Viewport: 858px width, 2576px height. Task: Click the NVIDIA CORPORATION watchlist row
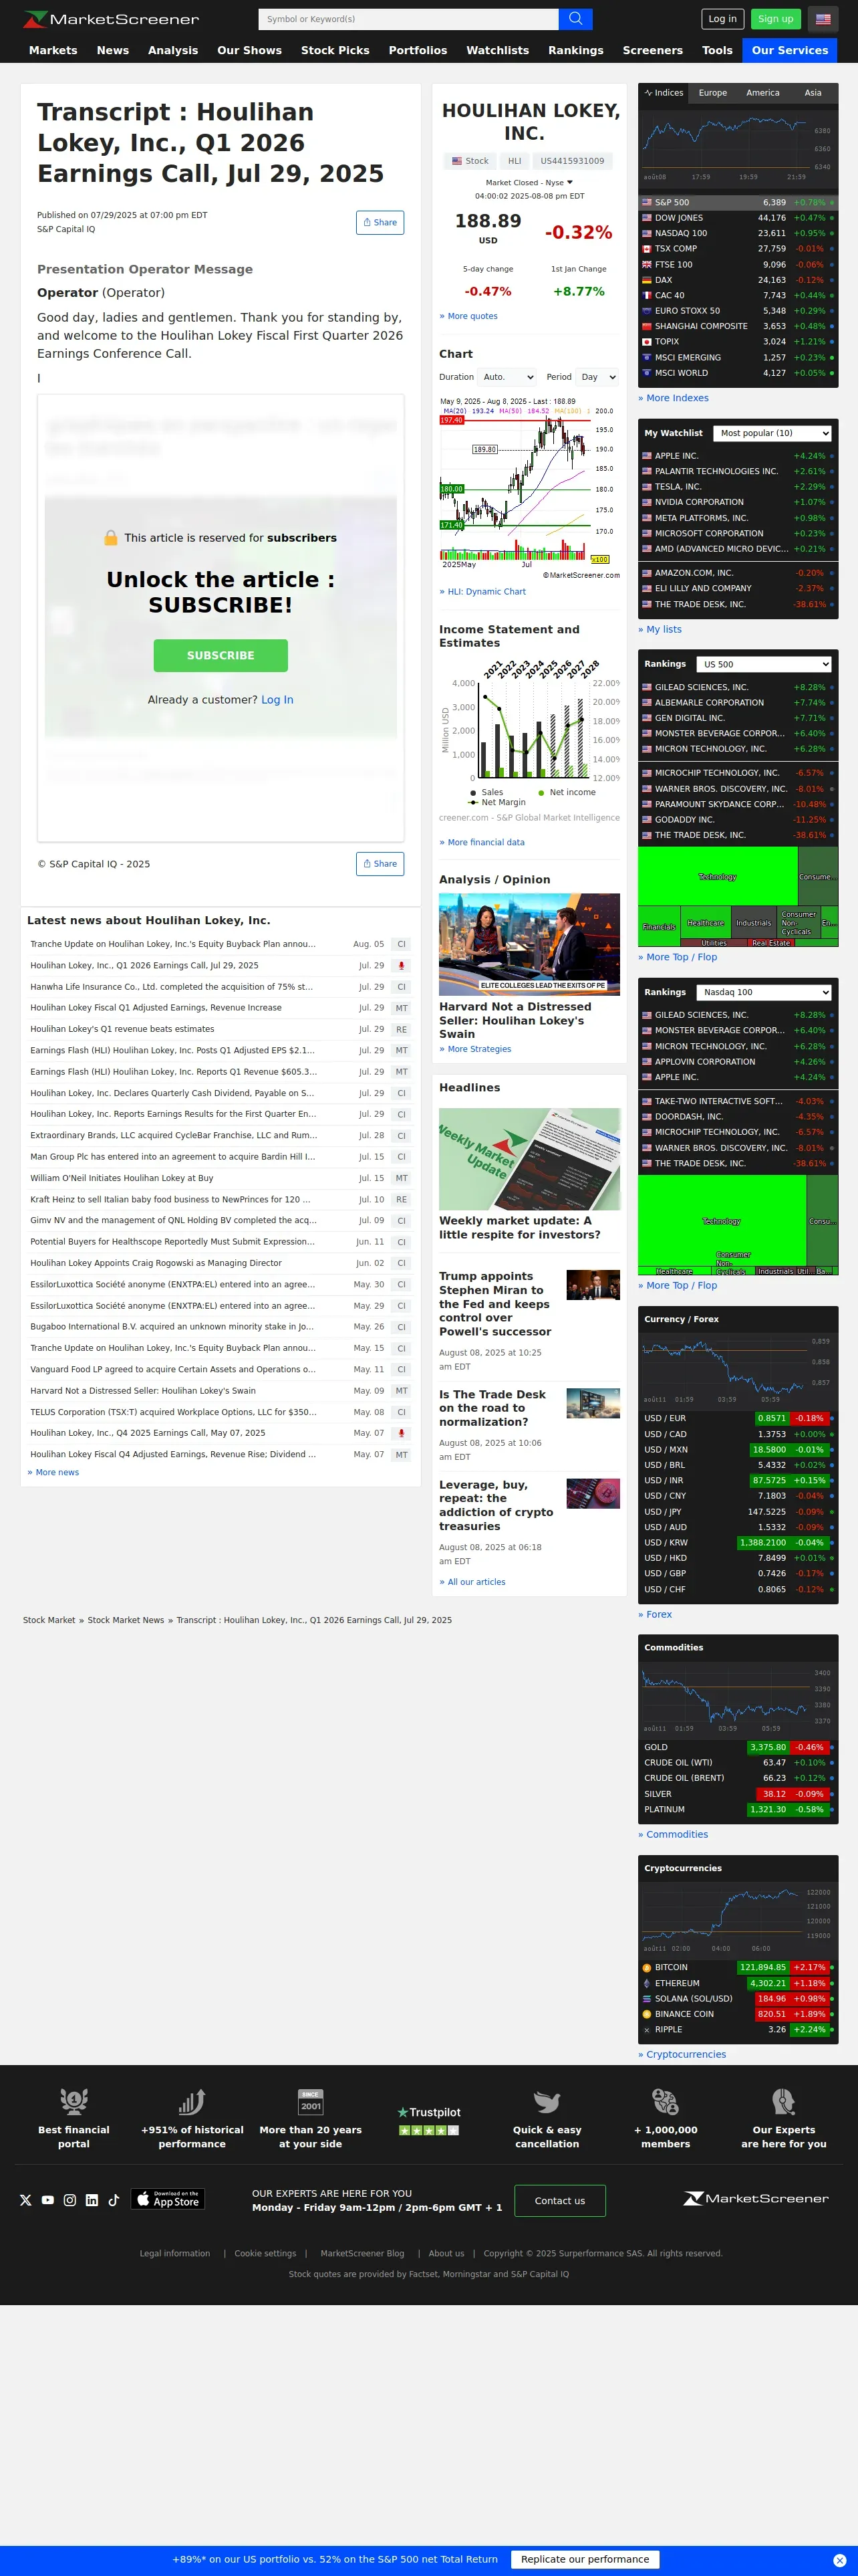pyautogui.click(x=738, y=502)
